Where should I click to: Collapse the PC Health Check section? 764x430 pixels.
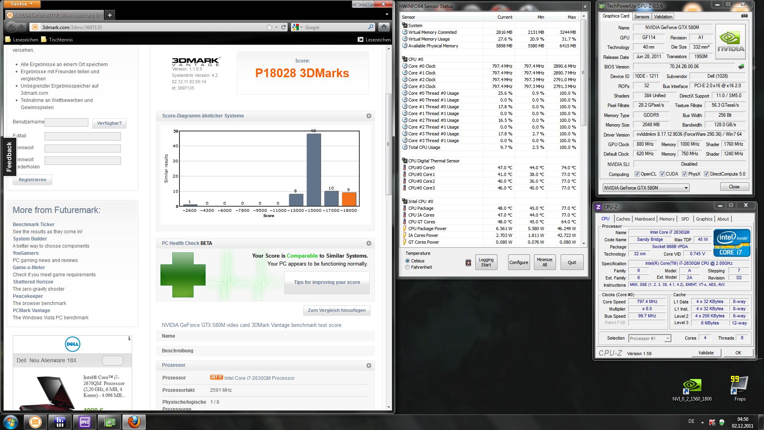(369, 243)
